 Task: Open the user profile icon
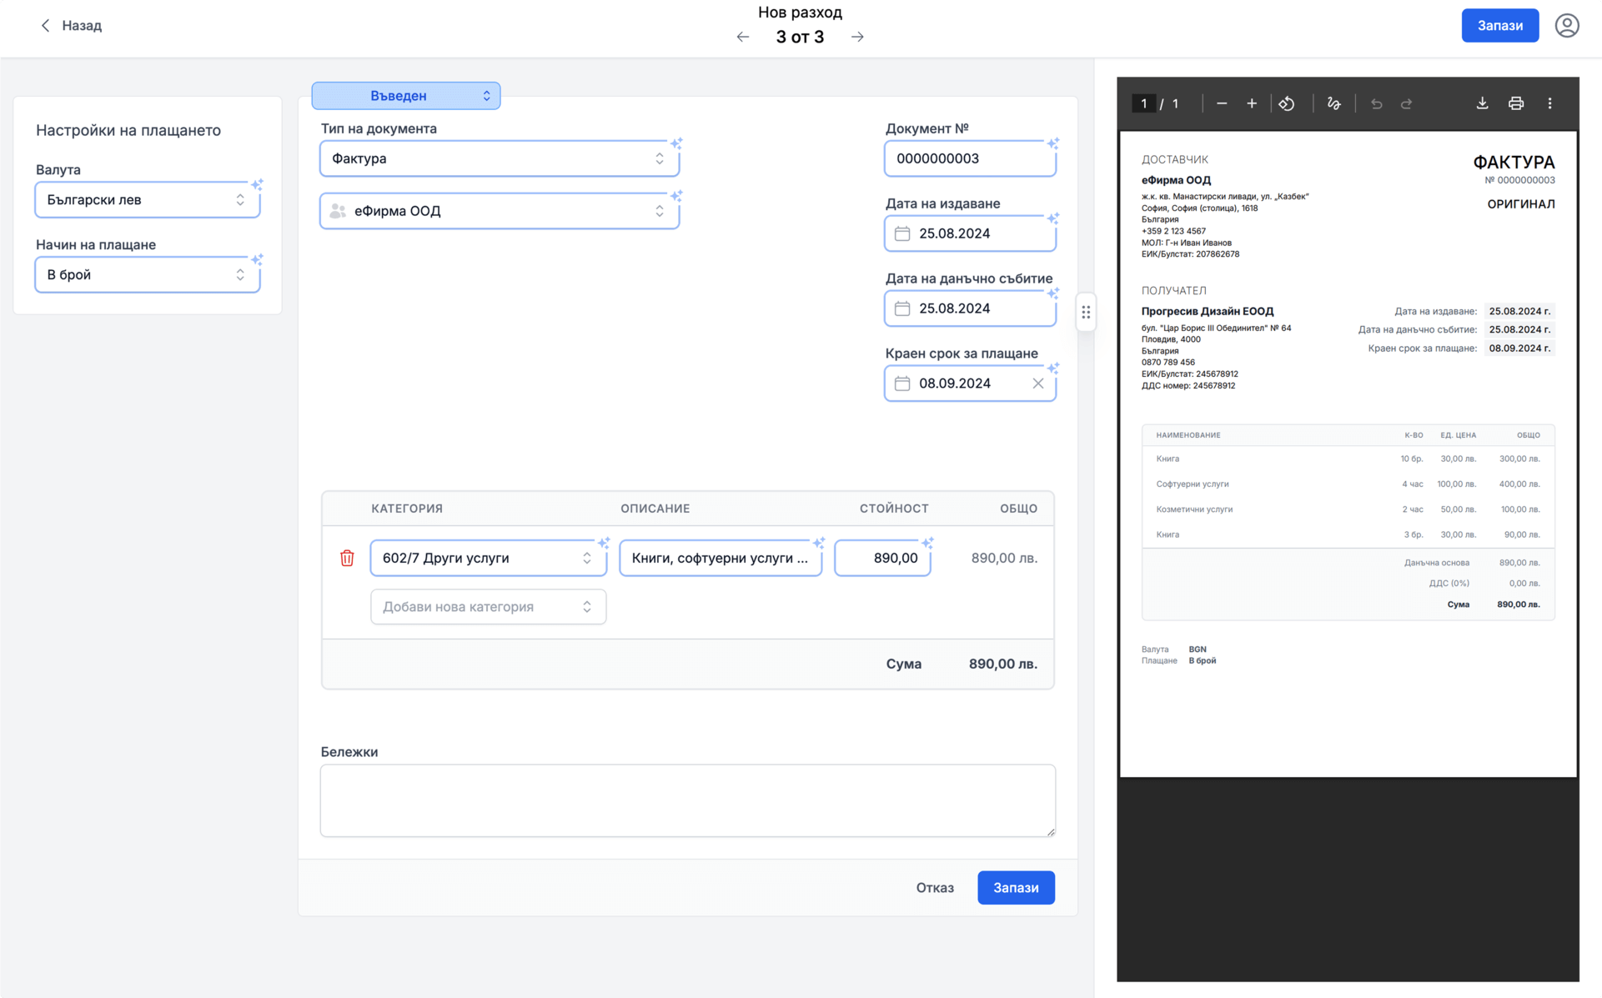(x=1567, y=26)
